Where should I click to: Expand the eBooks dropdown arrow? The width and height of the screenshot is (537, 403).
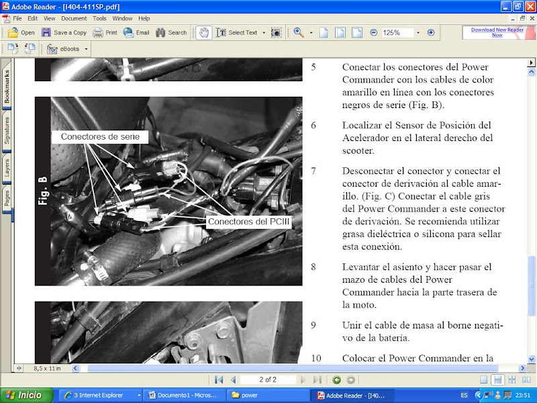point(87,49)
